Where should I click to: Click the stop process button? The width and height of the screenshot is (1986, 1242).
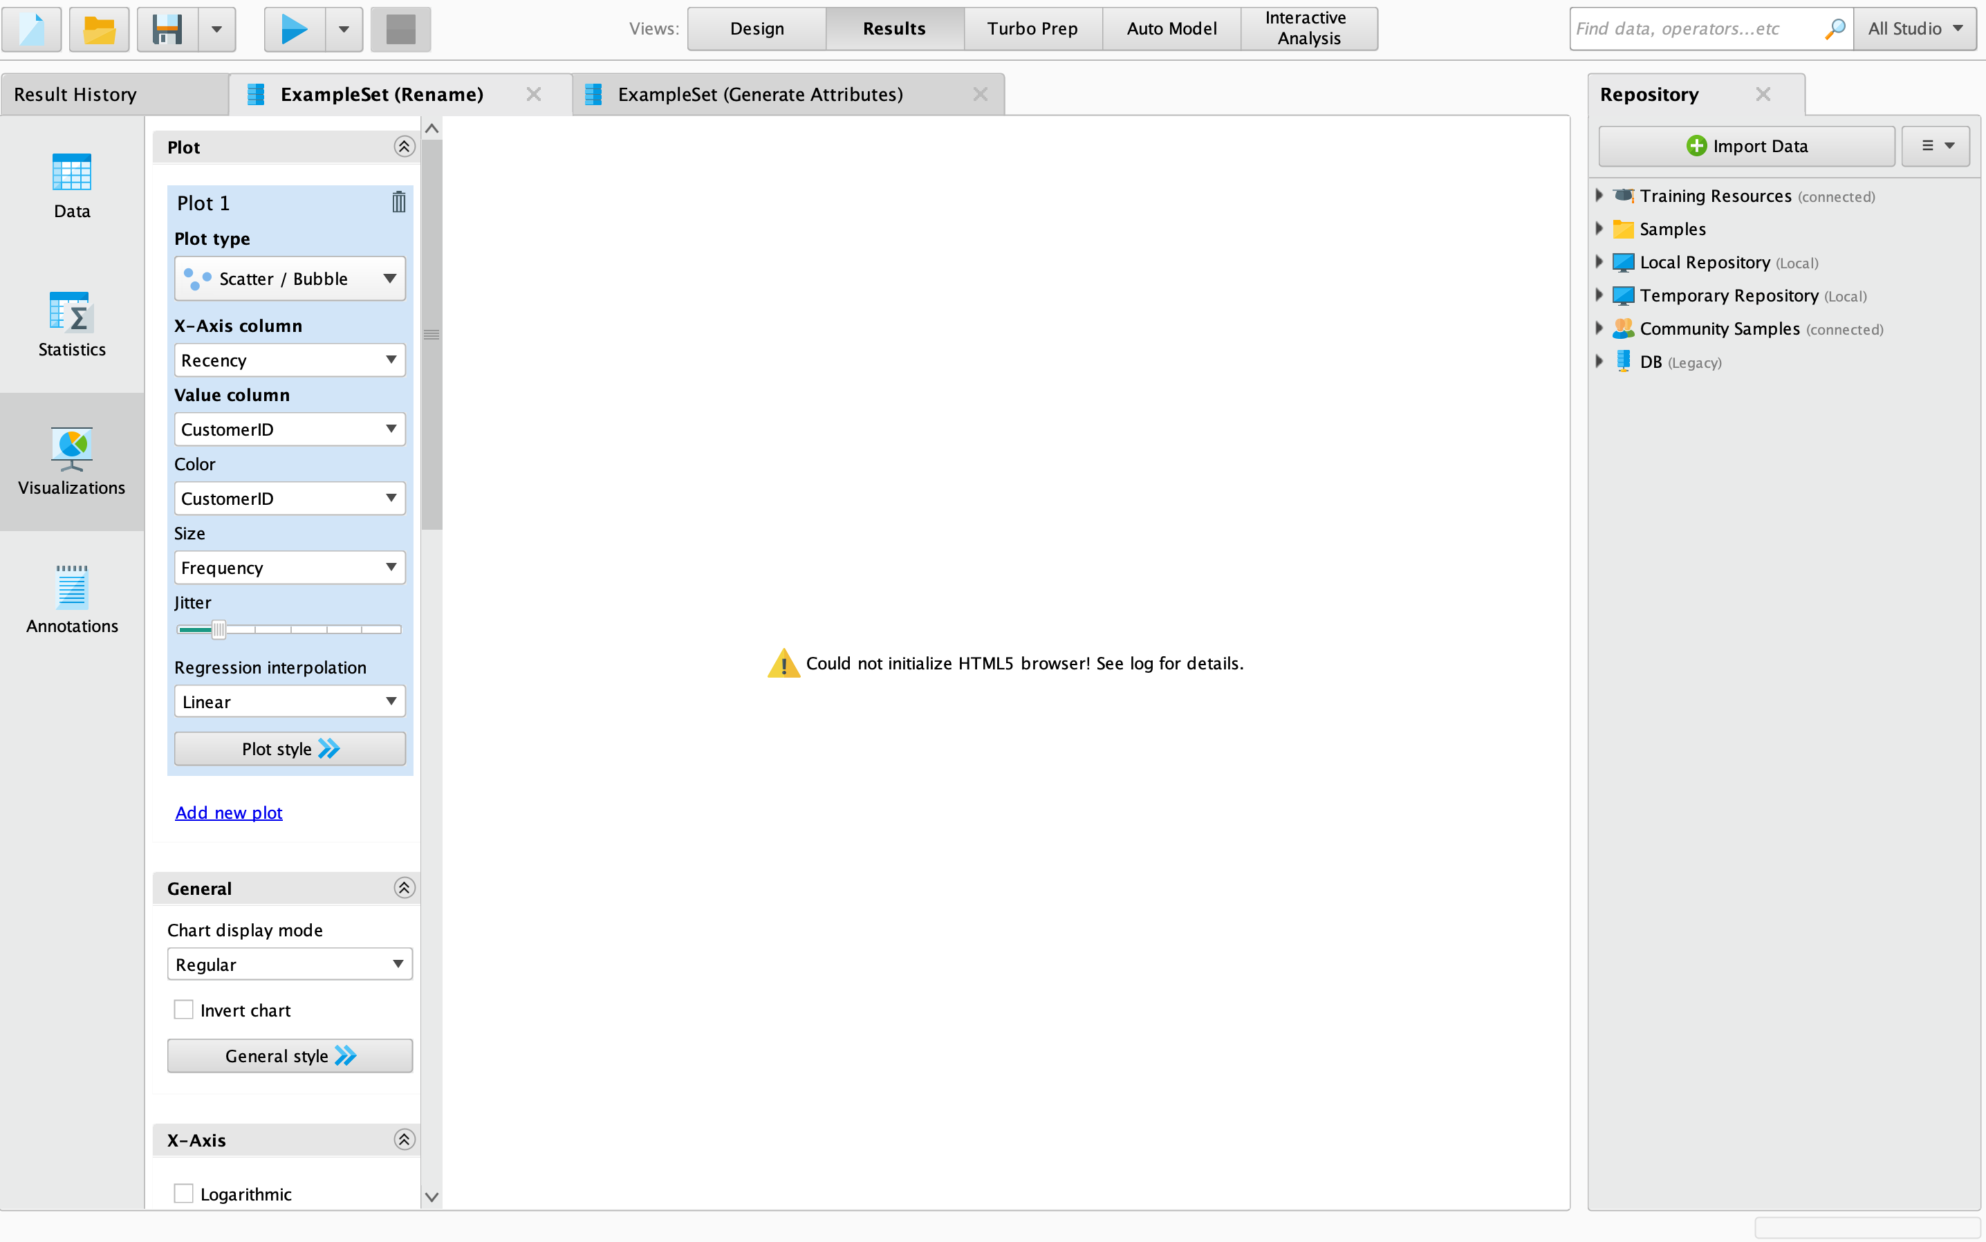[x=401, y=30]
